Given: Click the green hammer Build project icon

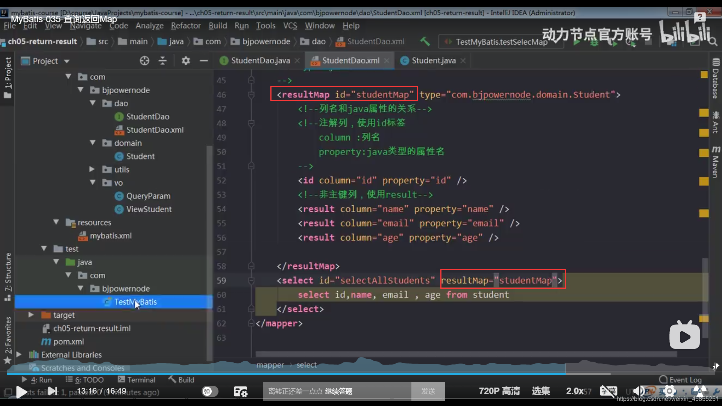Looking at the screenshot, I should (x=425, y=41).
